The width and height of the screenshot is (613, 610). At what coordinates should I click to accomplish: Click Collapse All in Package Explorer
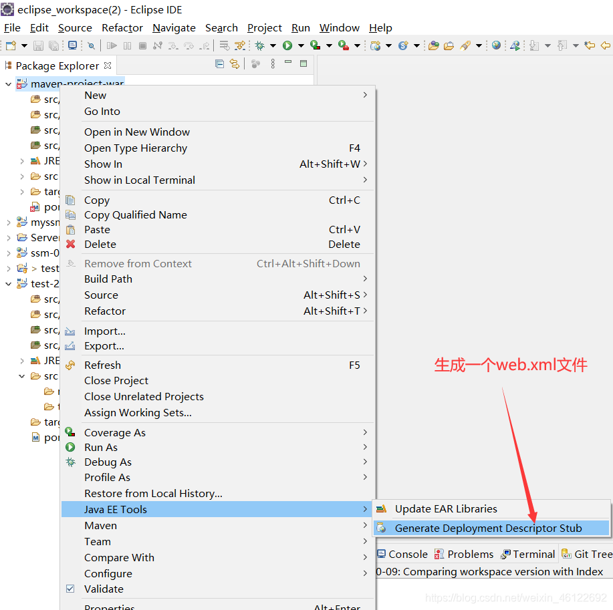coord(220,63)
